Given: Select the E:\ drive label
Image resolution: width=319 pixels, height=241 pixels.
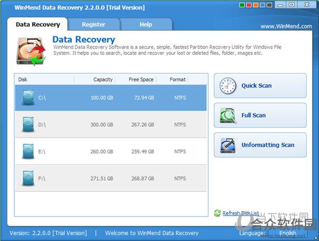Looking at the screenshot, I should (x=41, y=151).
